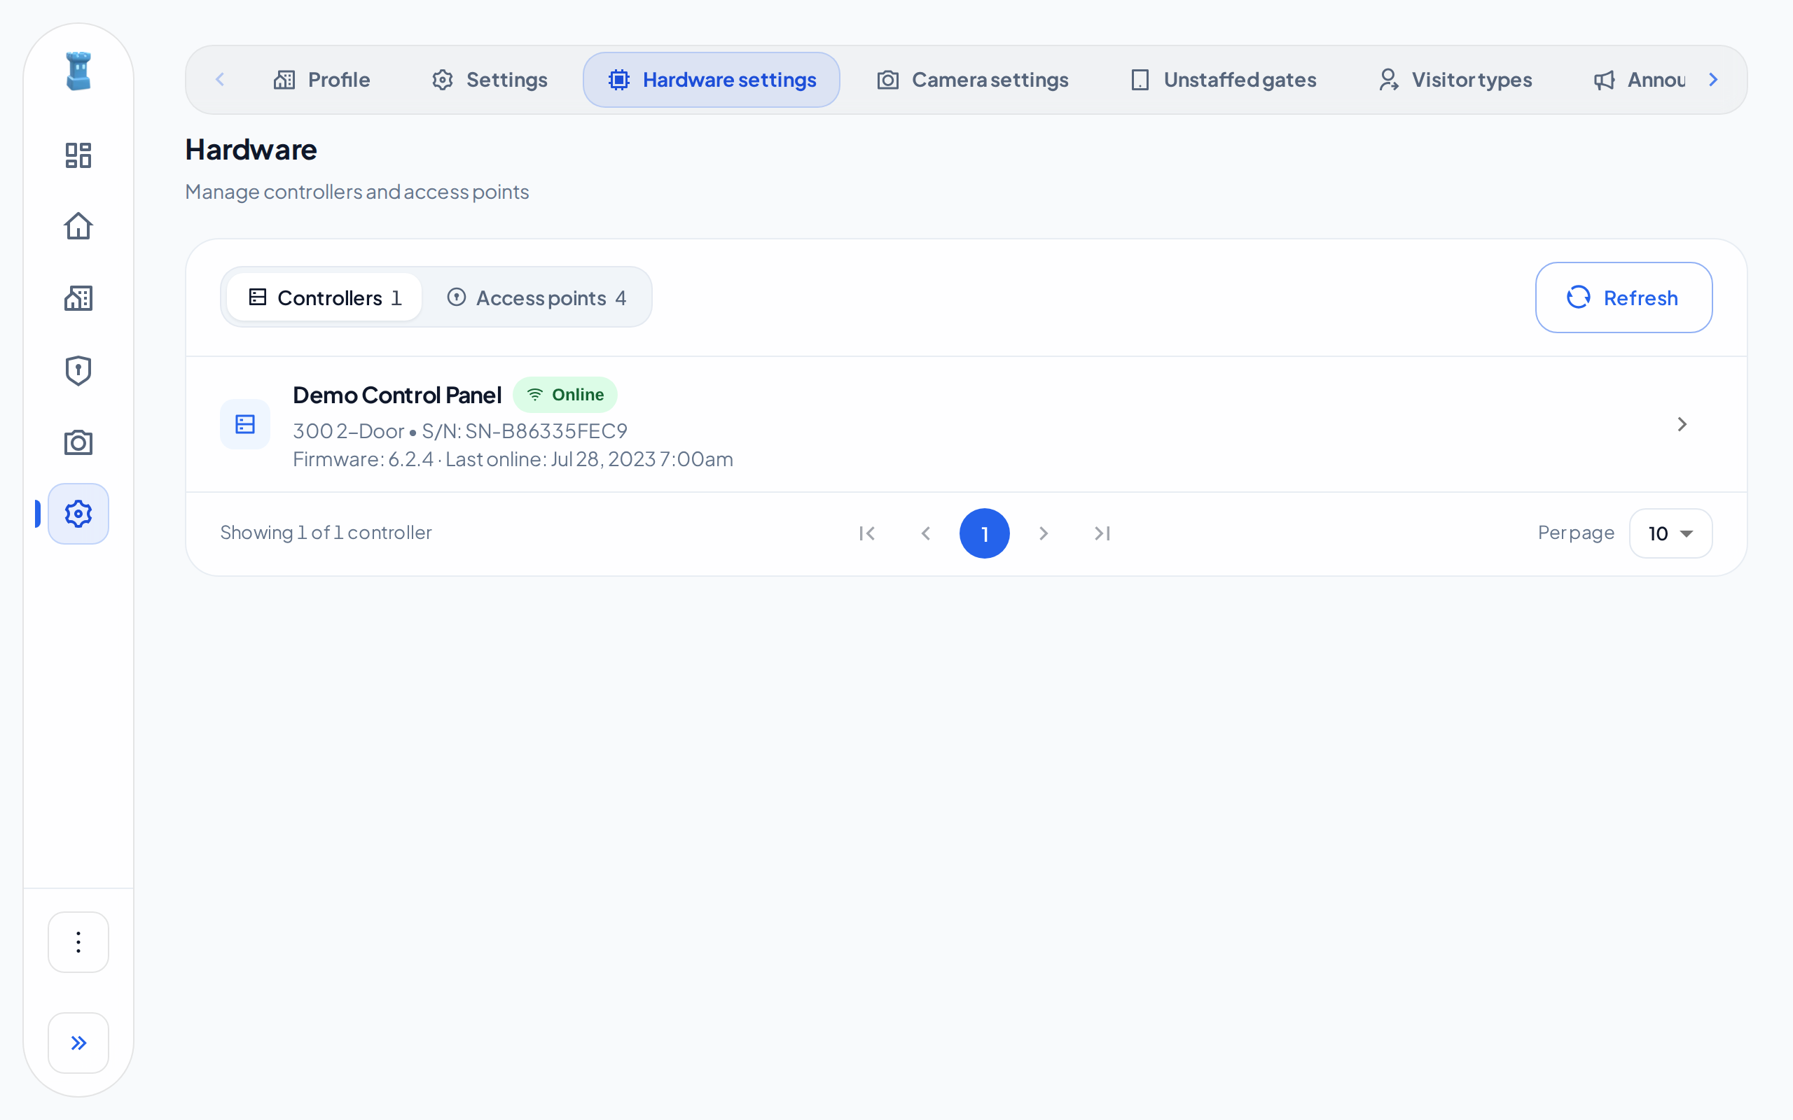The width and height of the screenshot is (1793, 1120).
Task: Go to next page of controllers
Action: (1043, 533)
